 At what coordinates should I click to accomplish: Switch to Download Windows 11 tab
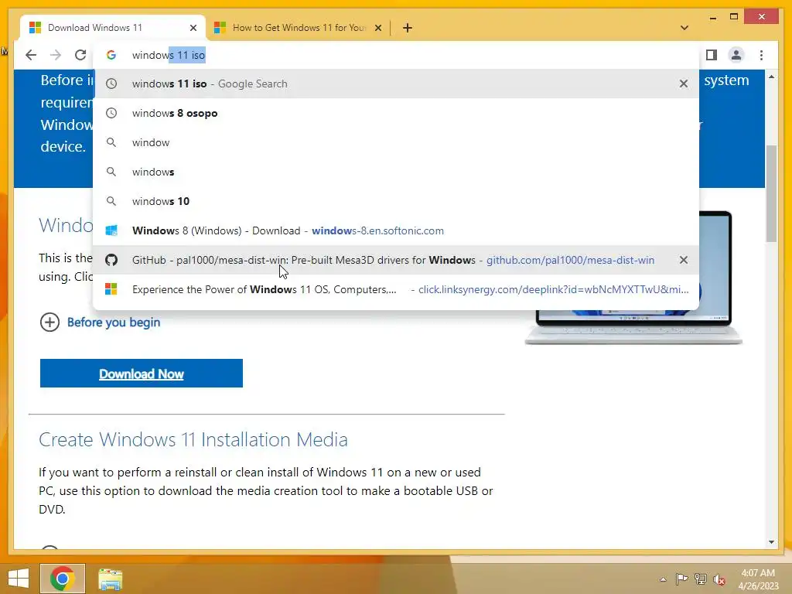coord(113,28)
